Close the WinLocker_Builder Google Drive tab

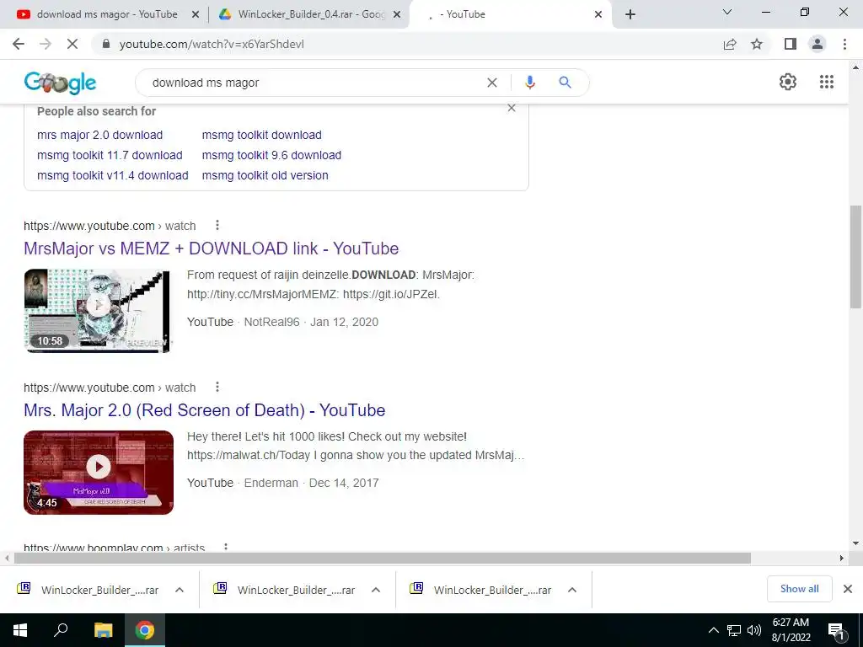pos(396,15)
